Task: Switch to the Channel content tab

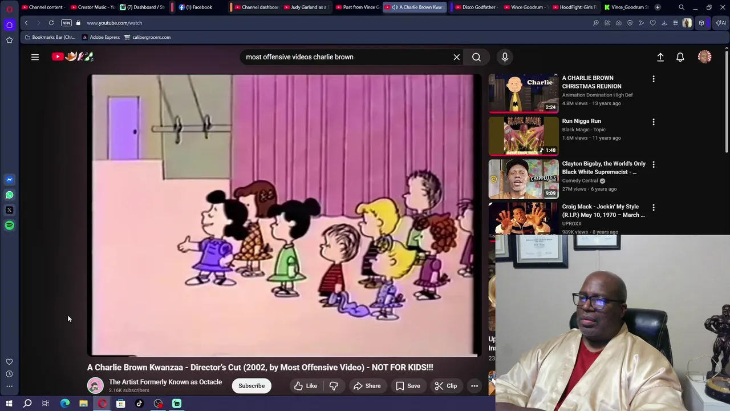Action: [43, 7]
